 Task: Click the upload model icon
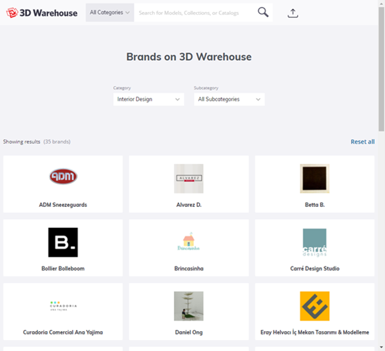[293, 12]
